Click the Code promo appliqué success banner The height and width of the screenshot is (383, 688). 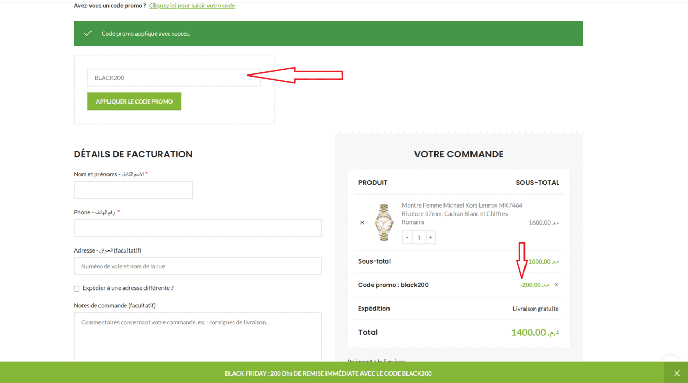pyautogui.click(x=328, y=33)
